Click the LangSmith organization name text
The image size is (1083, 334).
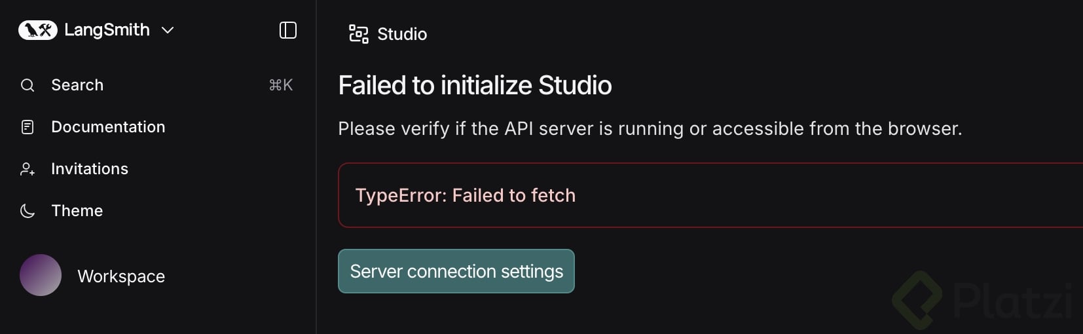(107, 30)
